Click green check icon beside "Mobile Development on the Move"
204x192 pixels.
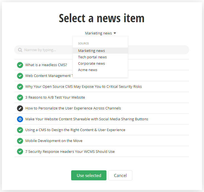20,141
